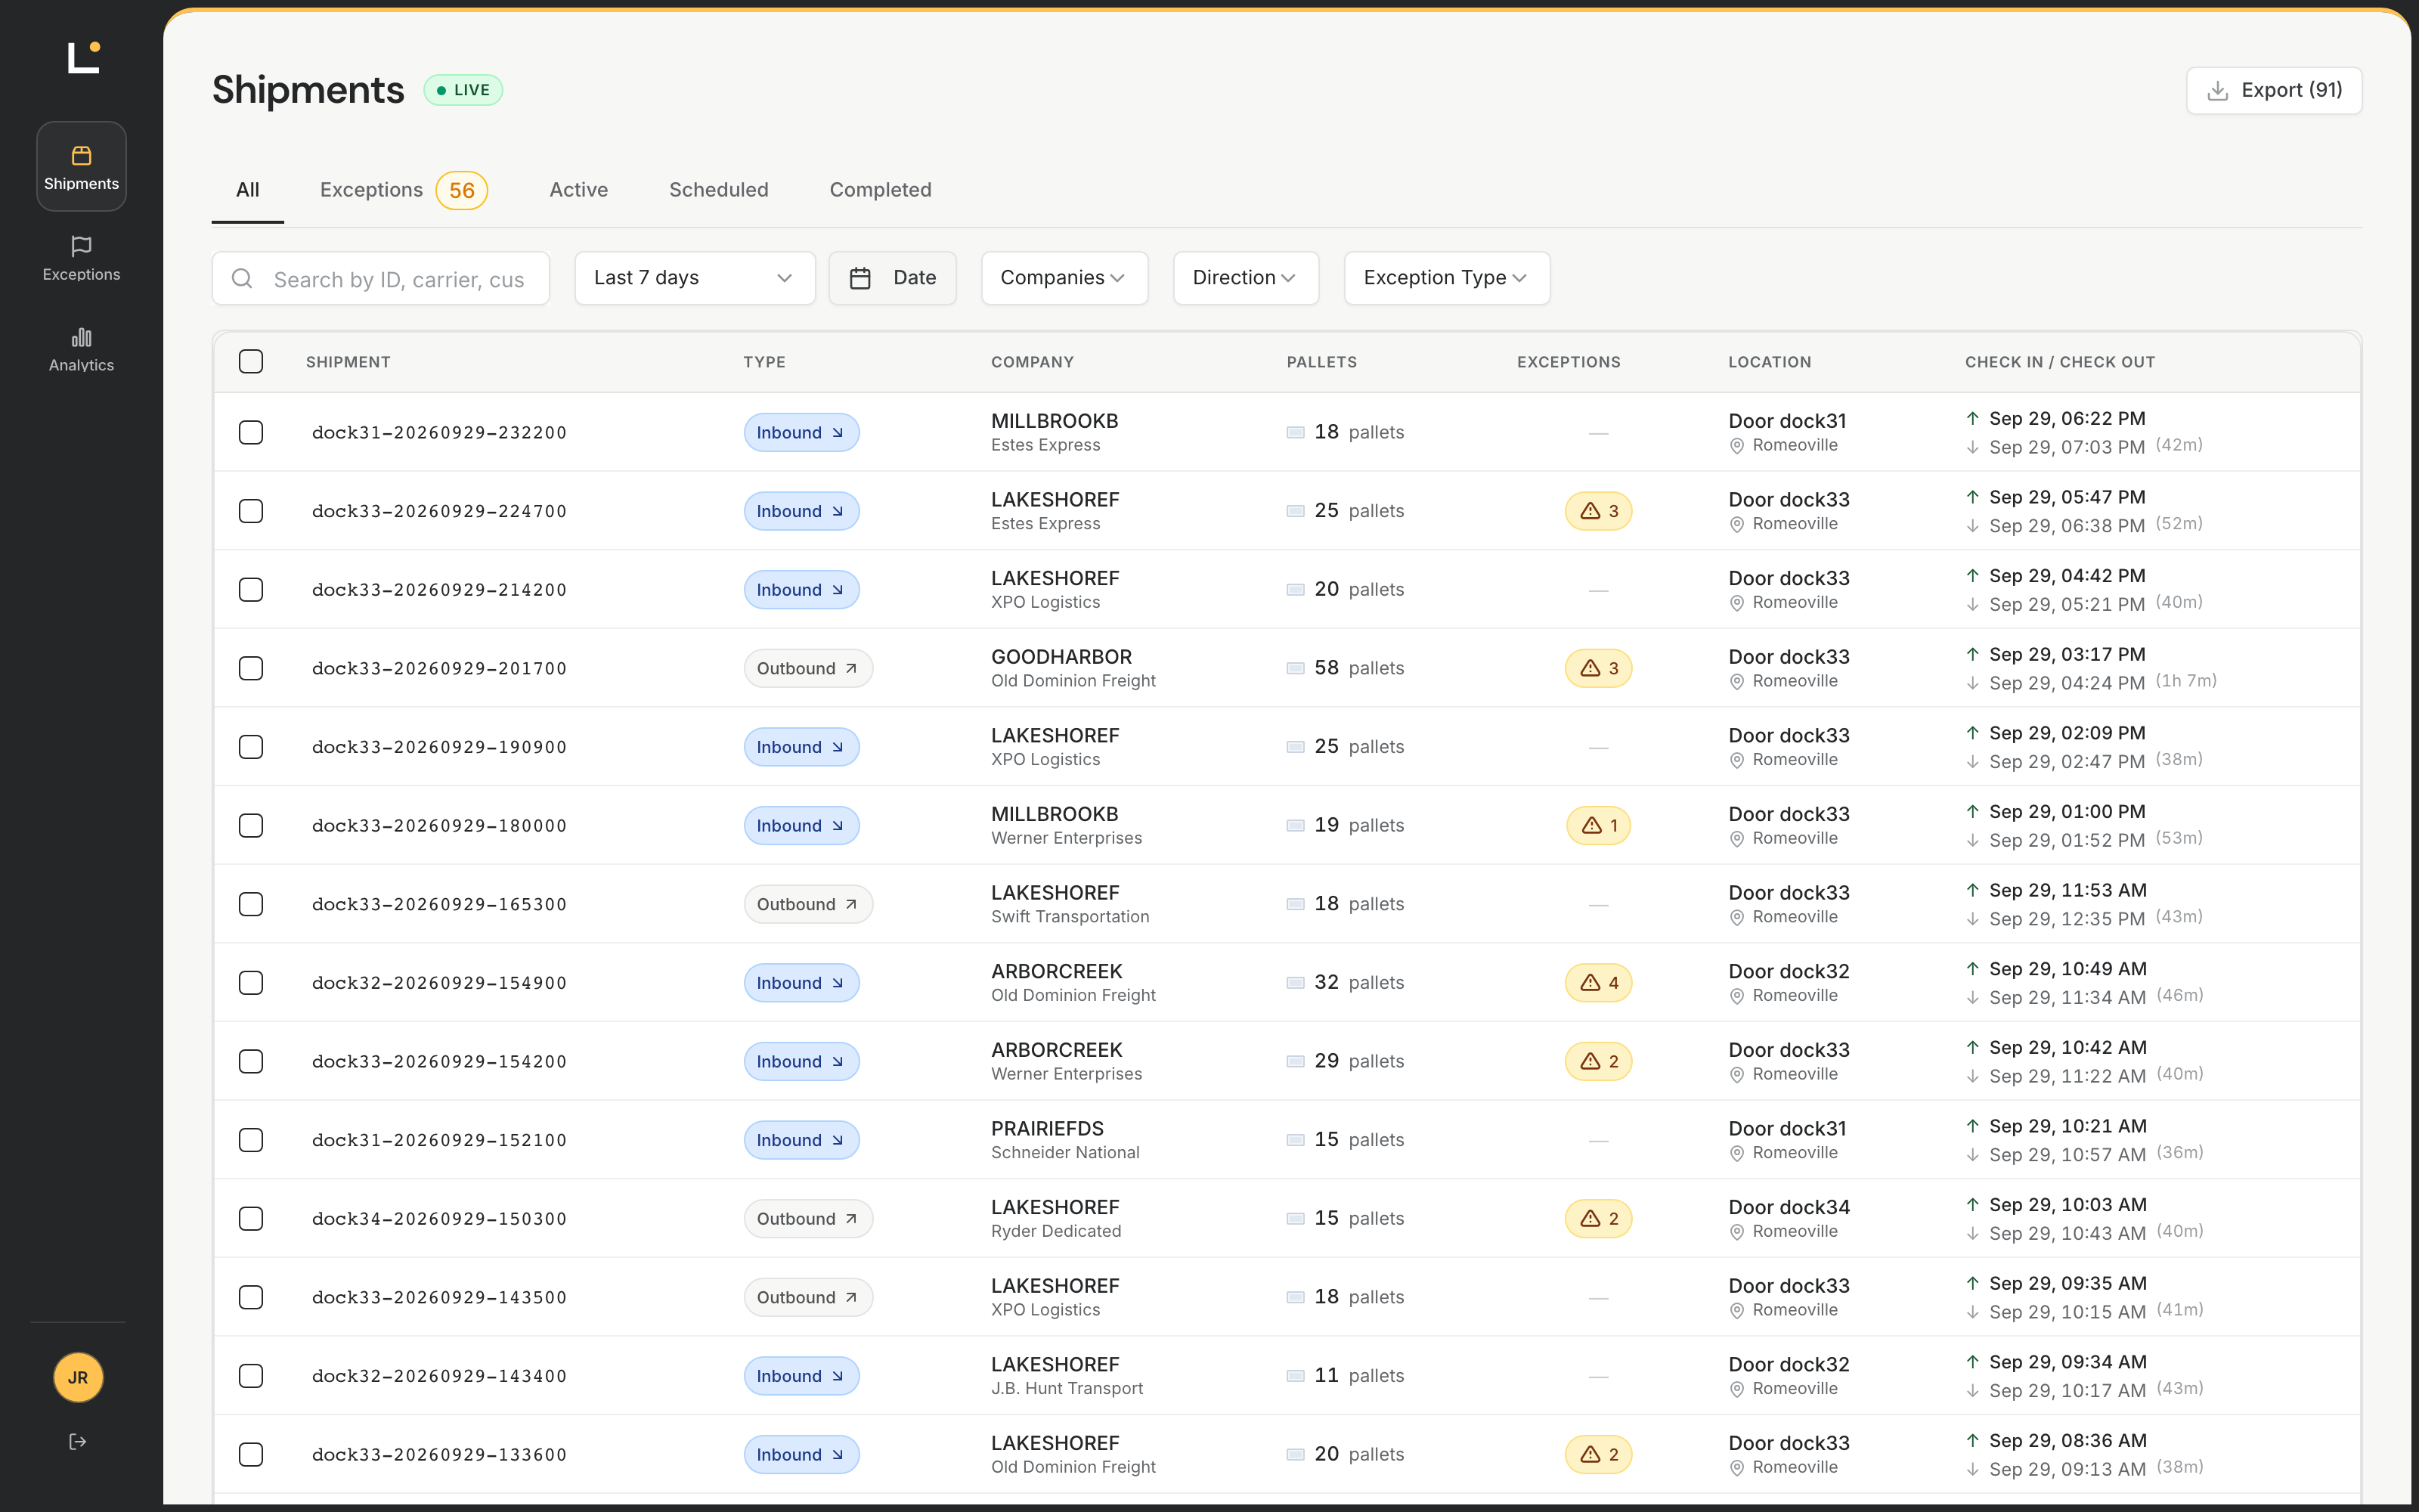Toggle the select-all checkbox in header
The image size is (2419, 1512).
(251, 361)
